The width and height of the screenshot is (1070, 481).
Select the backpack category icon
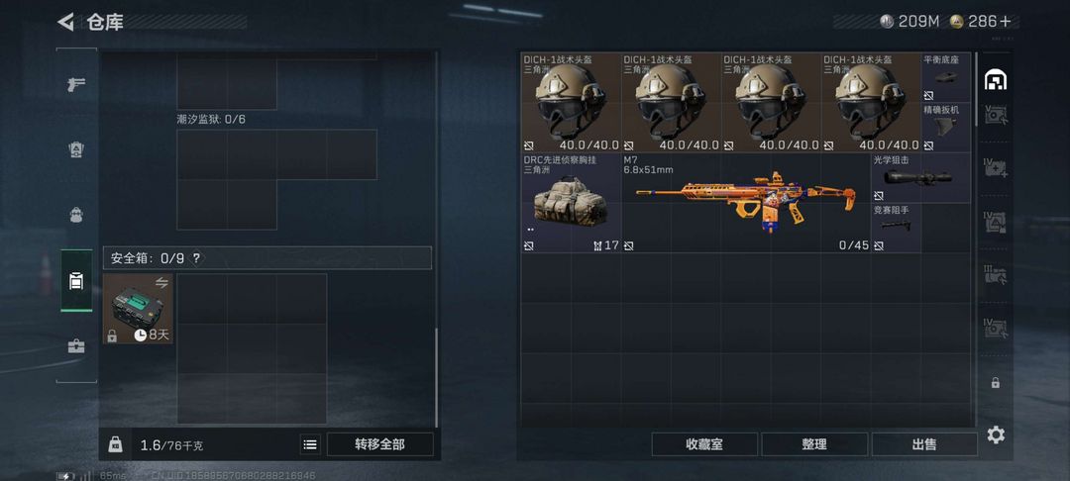pyautogui.click(x=75, y=215)
